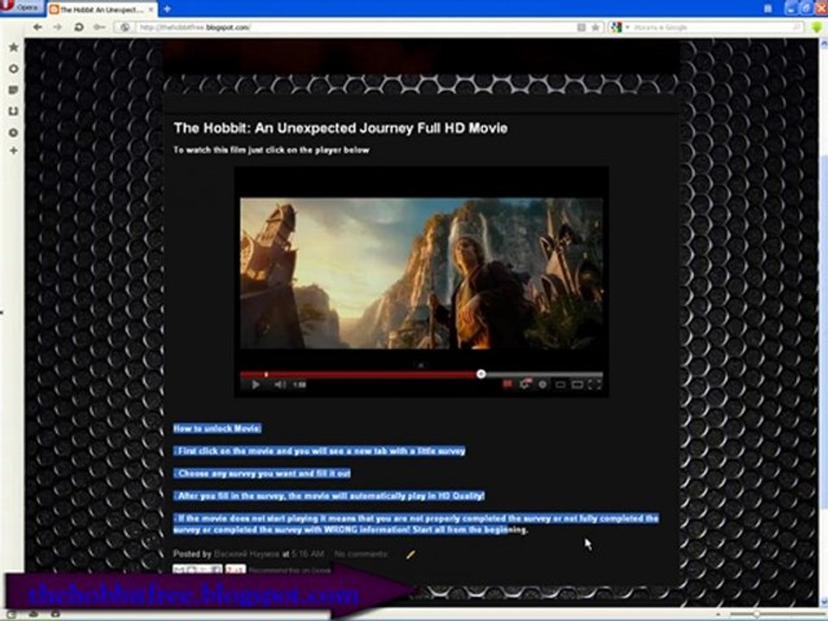This screenshot has height=621, width=828.
Task: Click the vertical scrollbar thumb
Action: point(823,333)
